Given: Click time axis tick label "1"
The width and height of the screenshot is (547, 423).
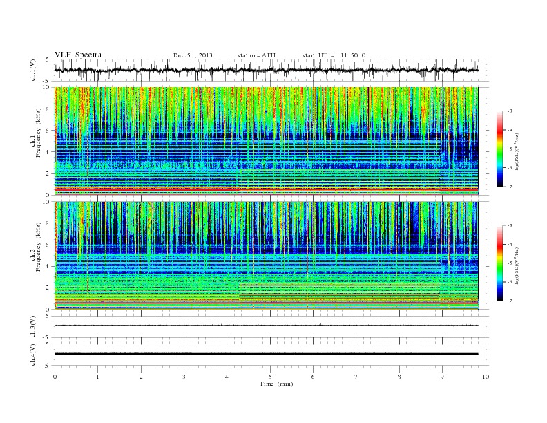Looking at the screenshot, I should pos(97,377).
